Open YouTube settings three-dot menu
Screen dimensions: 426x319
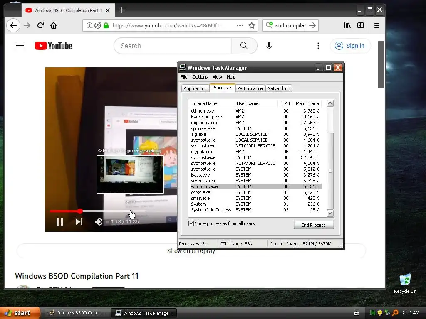(318, 46)
